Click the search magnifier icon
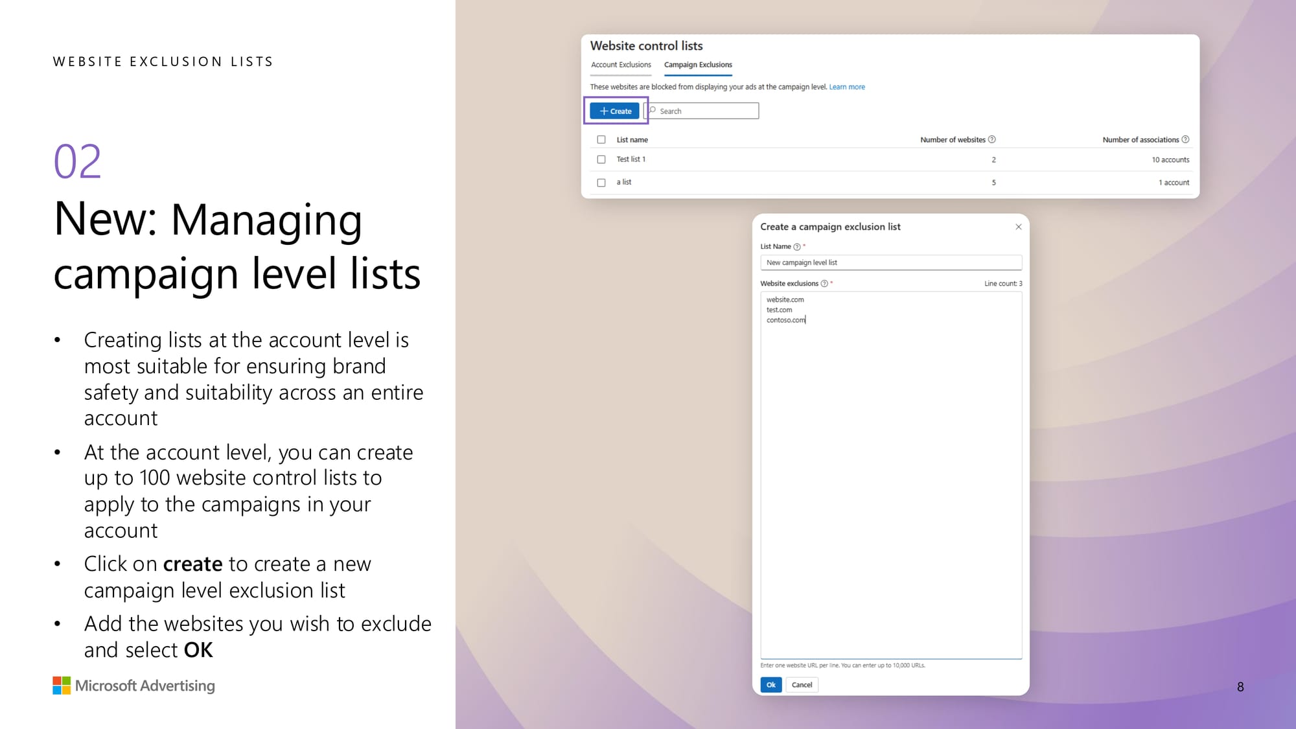The width and height of the screenshot is (1296, 729). click(x=653, y=110)
